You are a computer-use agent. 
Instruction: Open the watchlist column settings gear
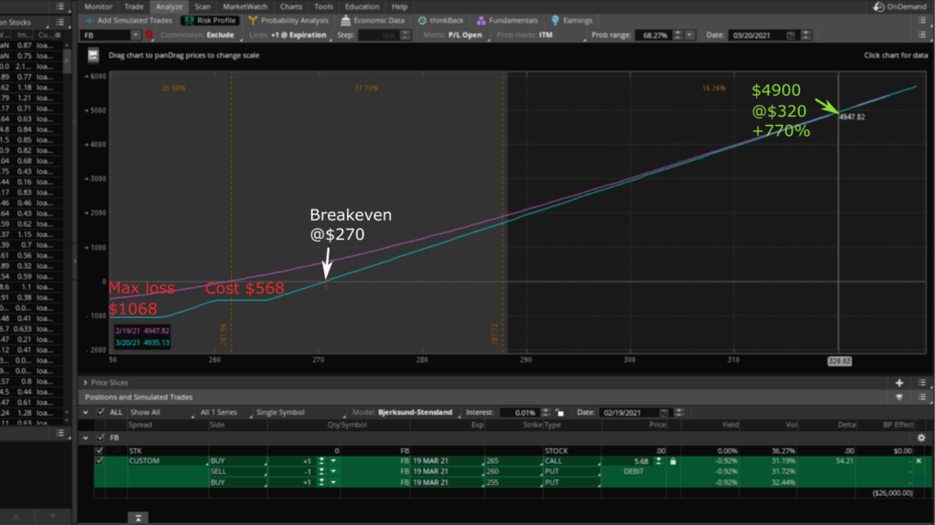(58, 35)
